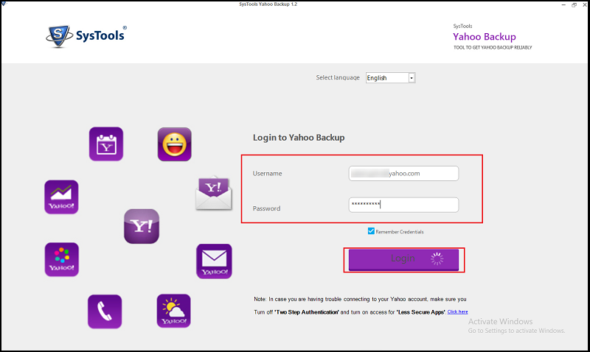Click the purple phone icon
Image resolution: width=590 pixels, height=352 pixels.
(105, 311)
